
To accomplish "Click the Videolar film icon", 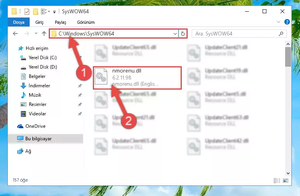I will [23, 114].
